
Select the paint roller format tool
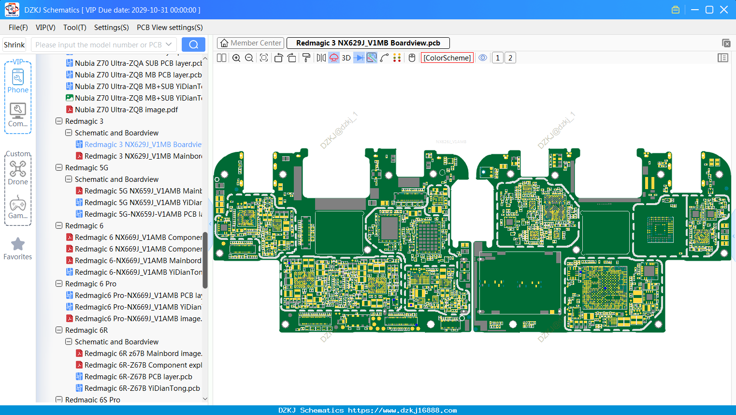click(x=306, y=58)
